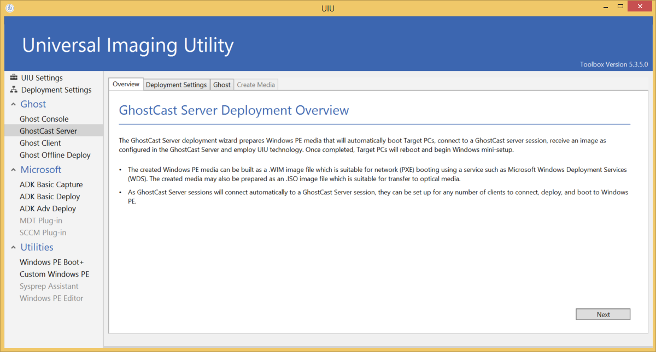Select Ghost Client
The height and width of the screenshot is (352, 656).
click(40, 143)
